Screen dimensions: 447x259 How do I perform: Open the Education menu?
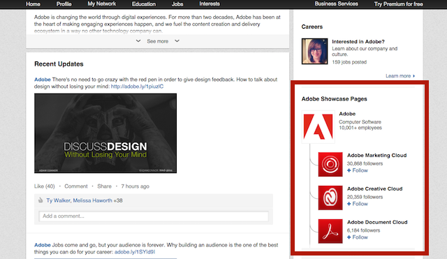click(144, 4)
